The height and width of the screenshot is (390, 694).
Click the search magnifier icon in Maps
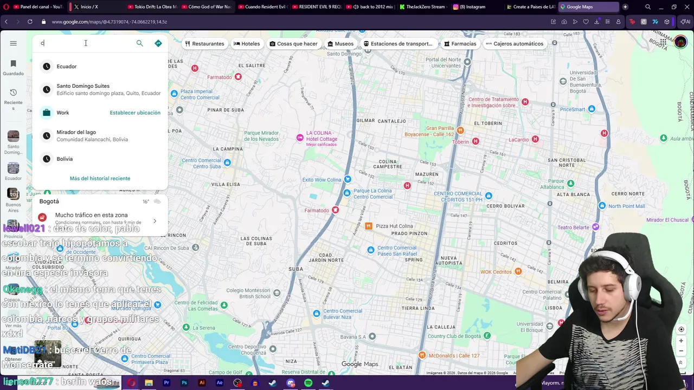pyautogui.click(x=139, y=43)
